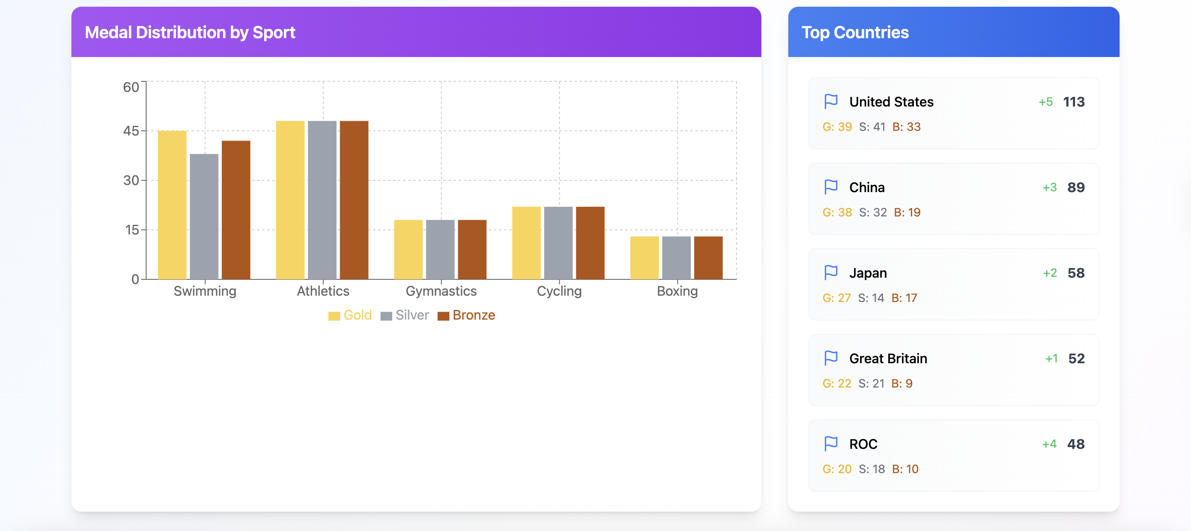Toggle the Gold series in chart legend
This screenshot has width=1191, height=531.
coord(357,315)
